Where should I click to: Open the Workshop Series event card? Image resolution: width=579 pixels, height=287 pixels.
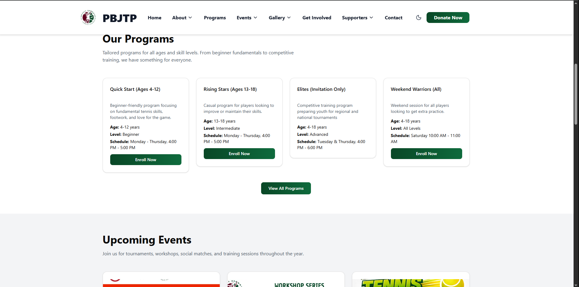[286, 279]
